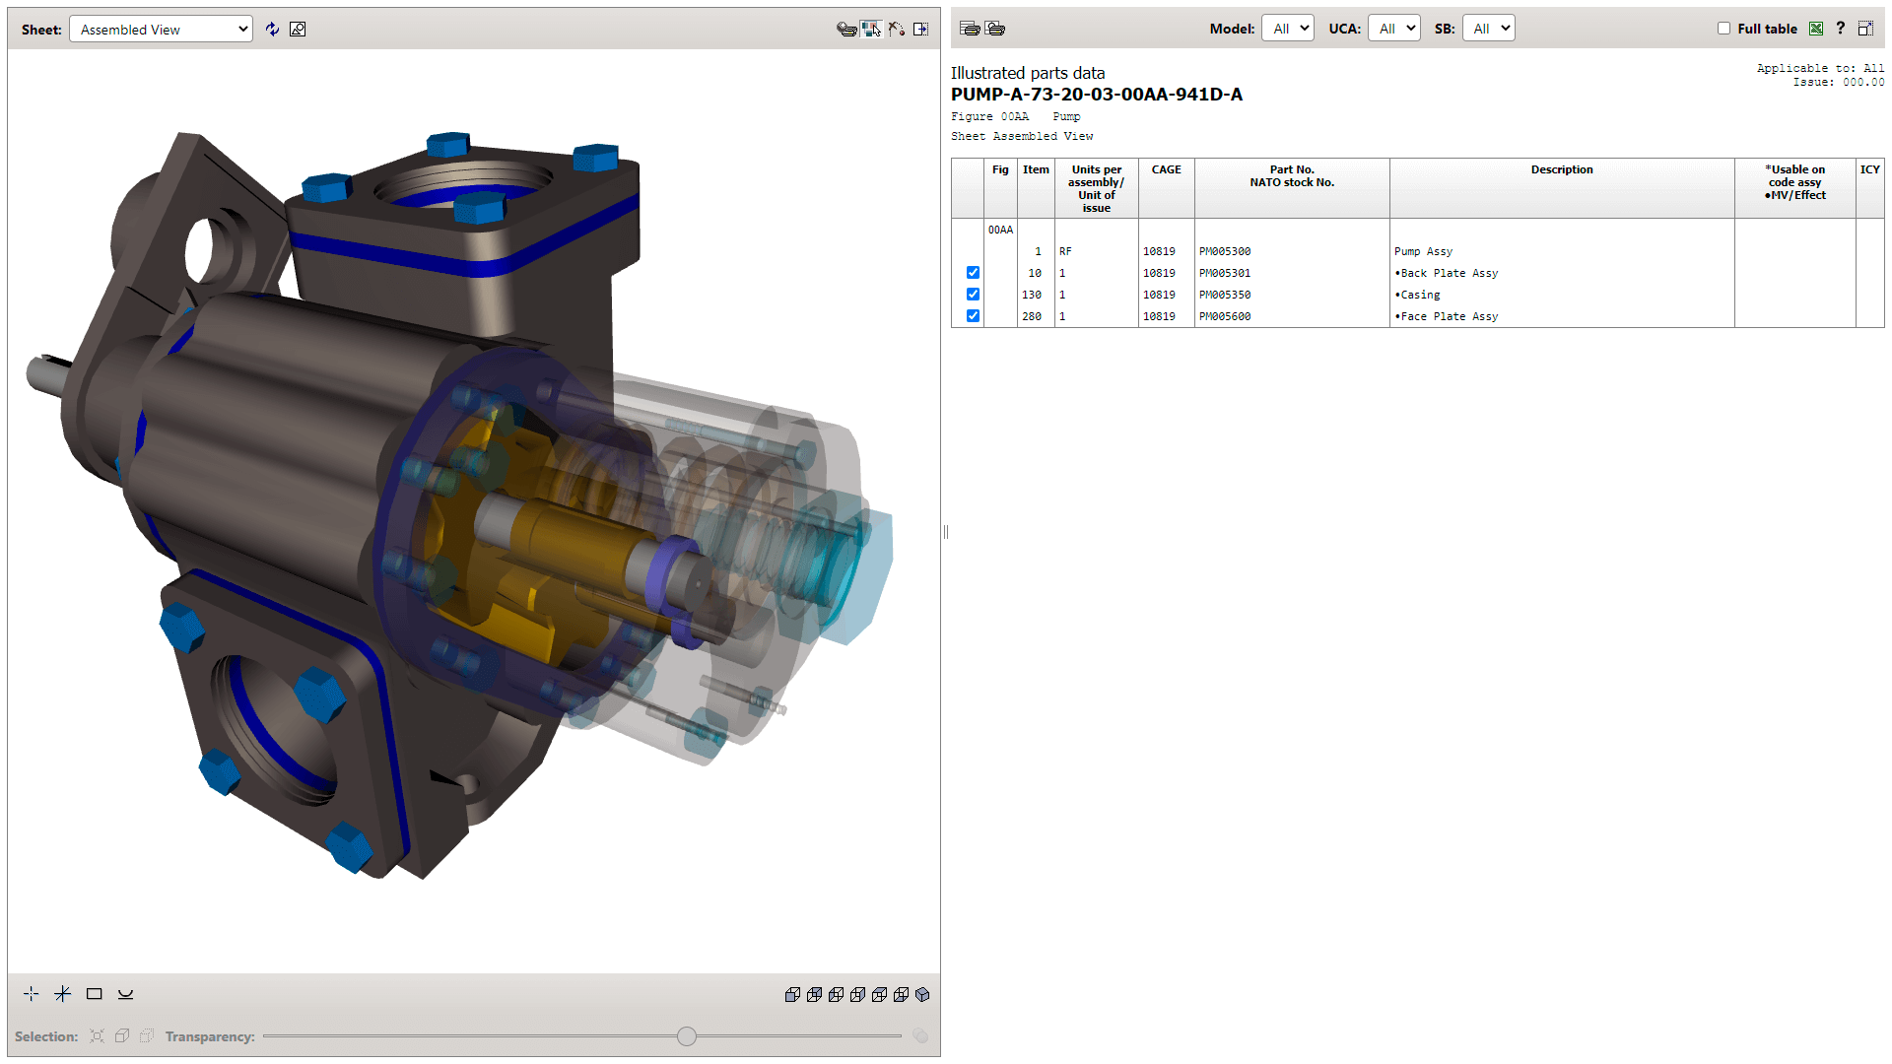Click the blue refresh arrows beside Sheet dropdown
The image size is (1892, 1064).
point(273,30)
